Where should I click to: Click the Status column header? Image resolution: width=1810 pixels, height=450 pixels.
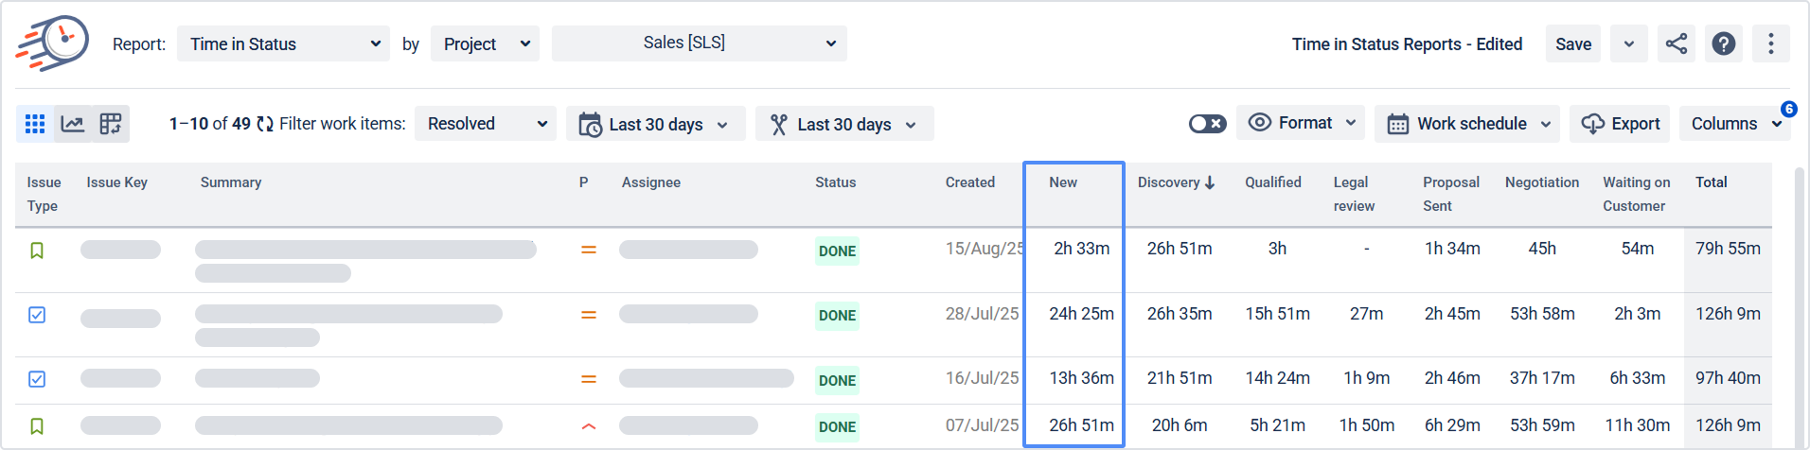click(836, 182)
